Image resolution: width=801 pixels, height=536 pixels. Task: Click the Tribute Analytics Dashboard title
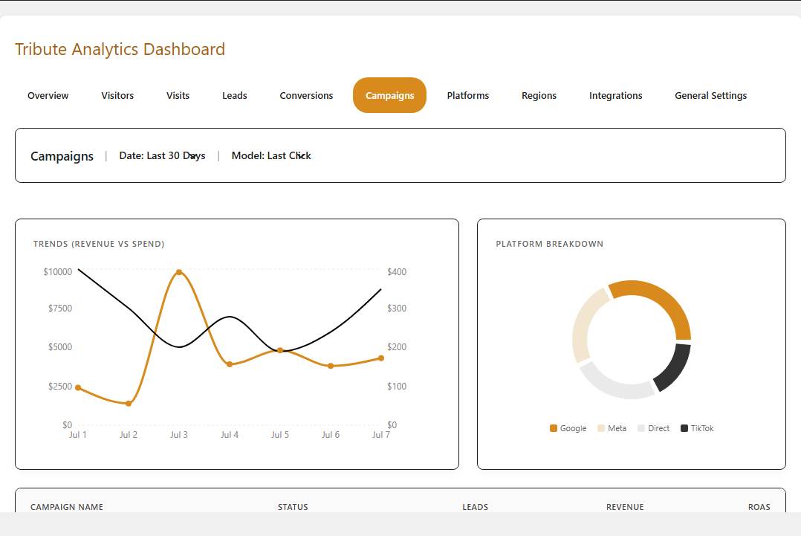pyautogui.click(x=120, y=49)
